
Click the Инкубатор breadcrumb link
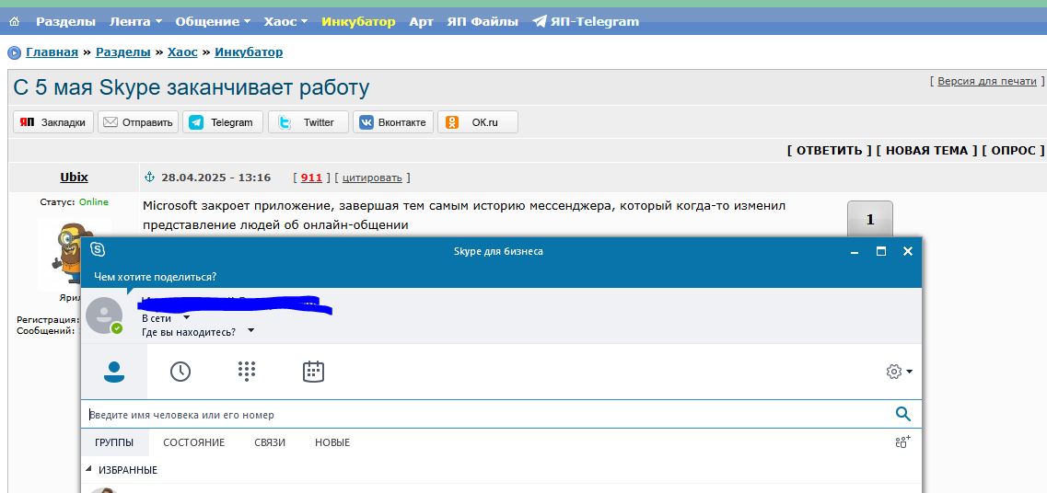click(x=249, y=52)
